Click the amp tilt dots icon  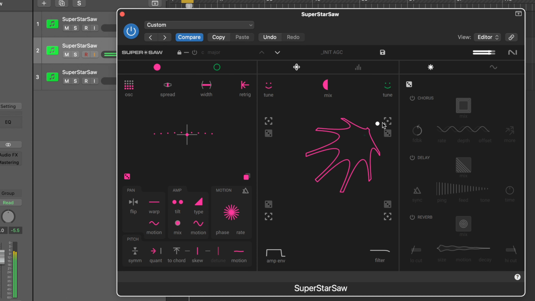point(178,202)
